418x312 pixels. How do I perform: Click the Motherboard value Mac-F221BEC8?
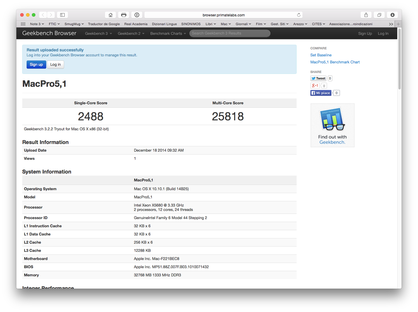(156, 259)
